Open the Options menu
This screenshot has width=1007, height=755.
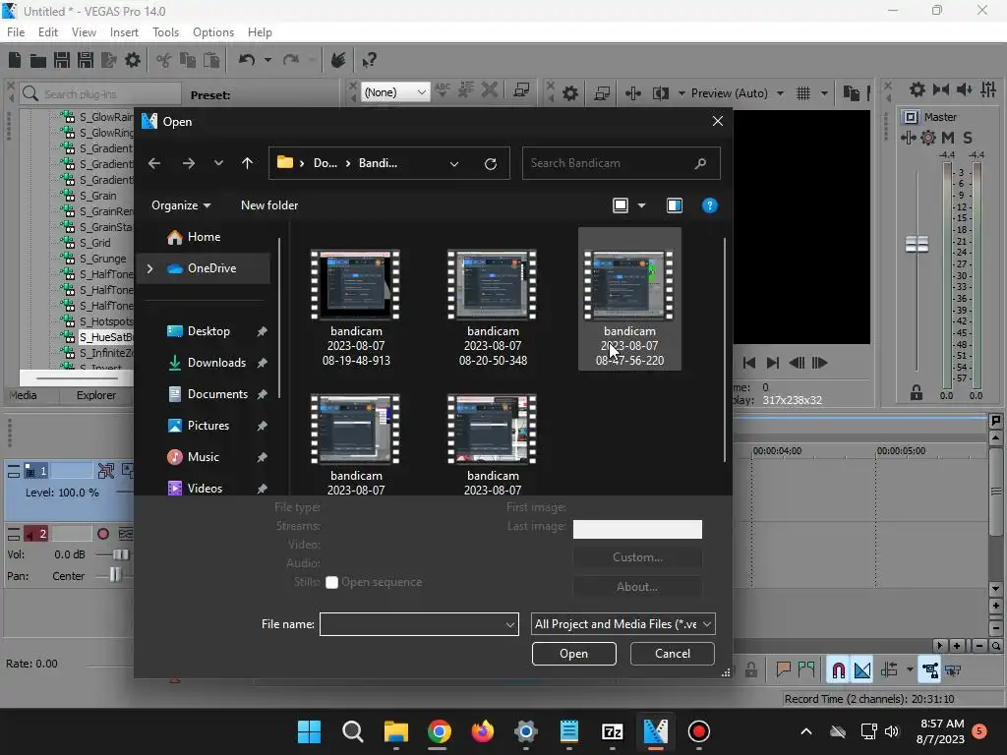(x=213, y=32)
